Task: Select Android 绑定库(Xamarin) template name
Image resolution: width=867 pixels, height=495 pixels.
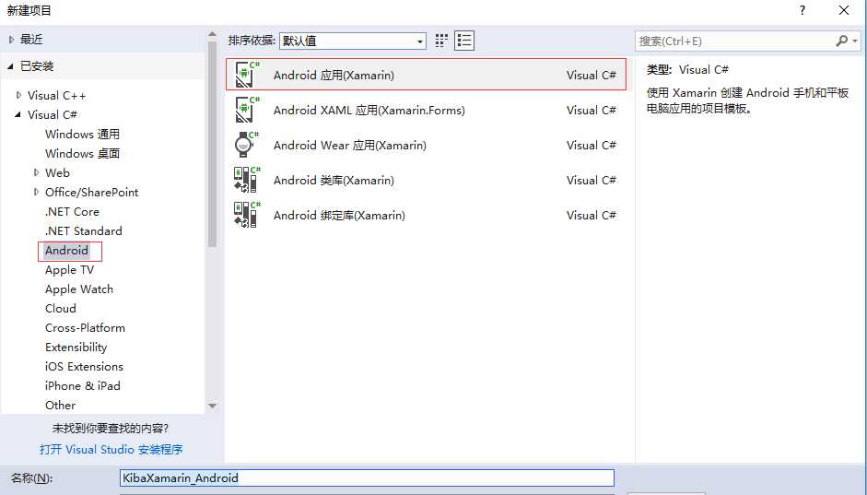Action: 339,215
